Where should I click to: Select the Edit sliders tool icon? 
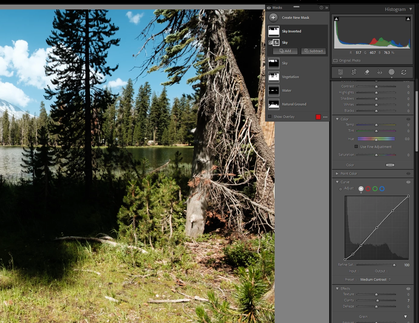(x=340, y=72)
